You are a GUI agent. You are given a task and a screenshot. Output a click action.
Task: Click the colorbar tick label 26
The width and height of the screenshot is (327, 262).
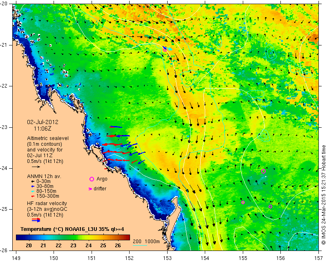tap(118, 246)
